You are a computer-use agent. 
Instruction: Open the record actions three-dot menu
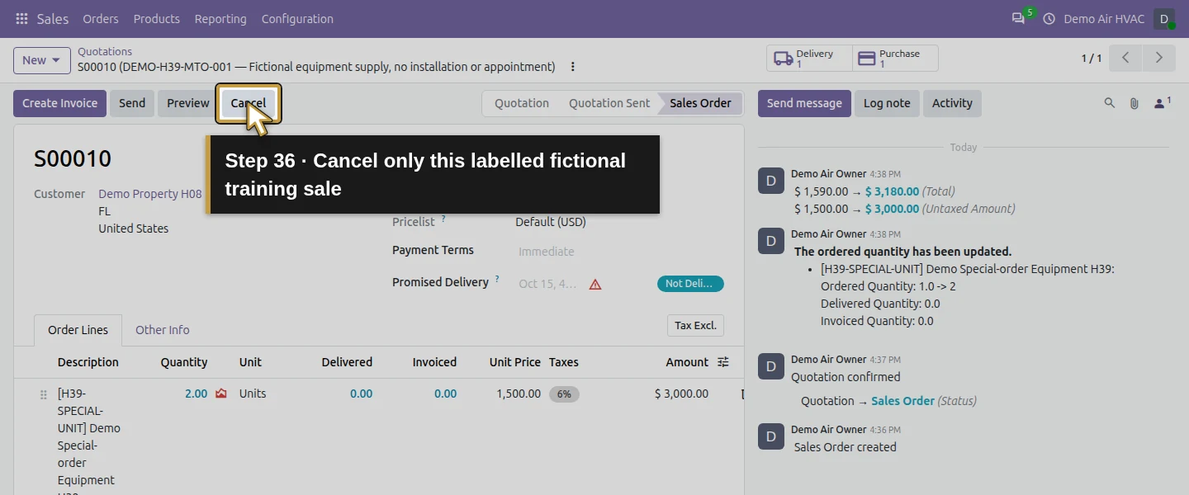click(x=573, y=67)
